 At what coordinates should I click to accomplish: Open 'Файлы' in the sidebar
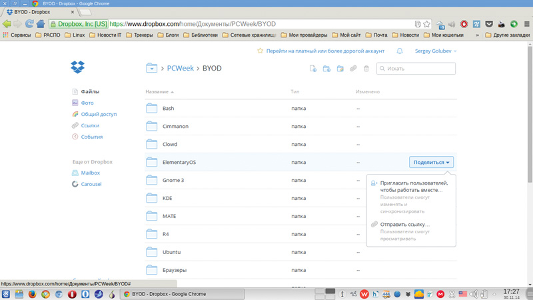tap(86, 91)
